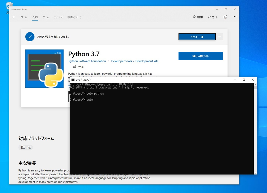Screen dimensions: 267x193
Task: Switch to the ゲーム tab
Action: click(x=46, y=17)
